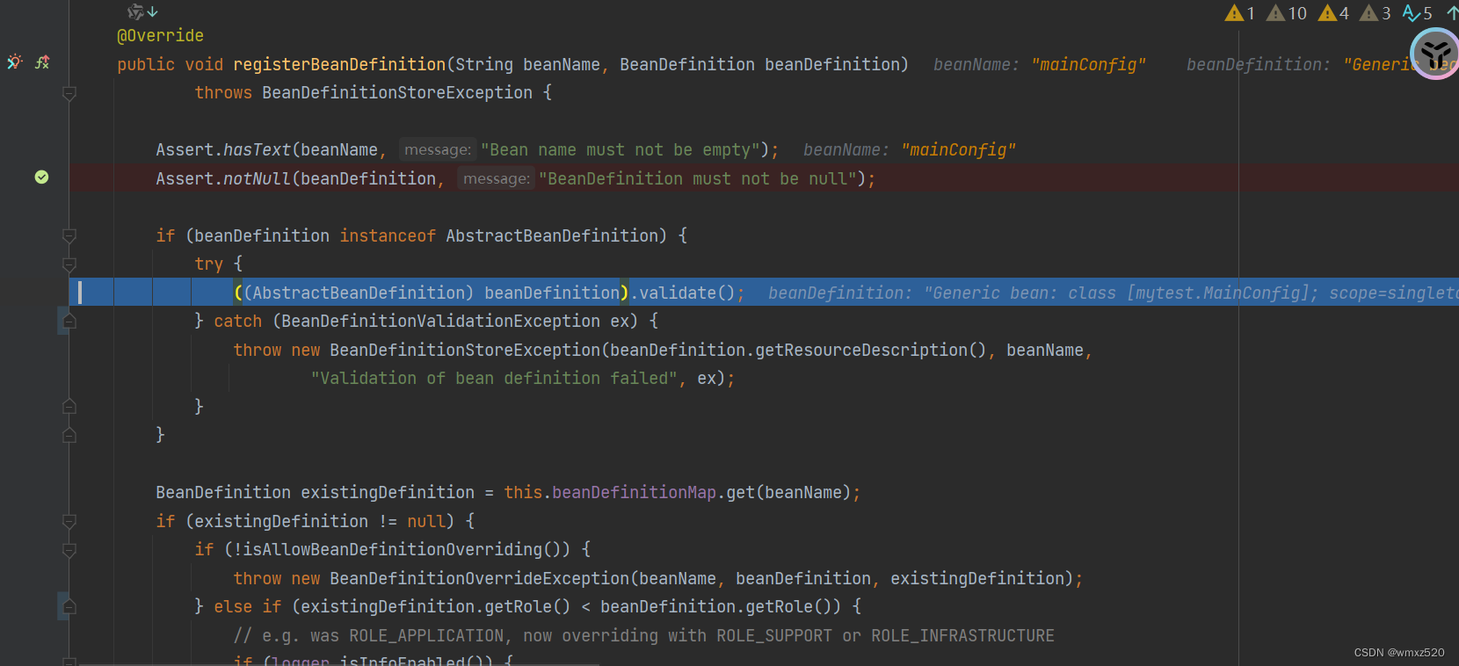Viewport: 1459px width, 666px height.
Task: Click the @Override annotation
Action: pos(160,36)
